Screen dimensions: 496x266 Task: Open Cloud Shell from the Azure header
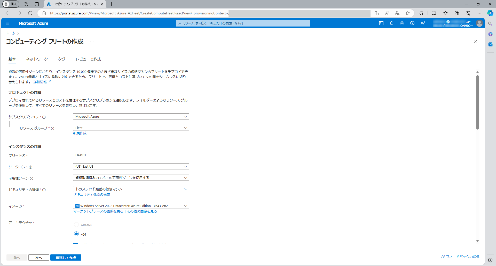tap(381, 23)
